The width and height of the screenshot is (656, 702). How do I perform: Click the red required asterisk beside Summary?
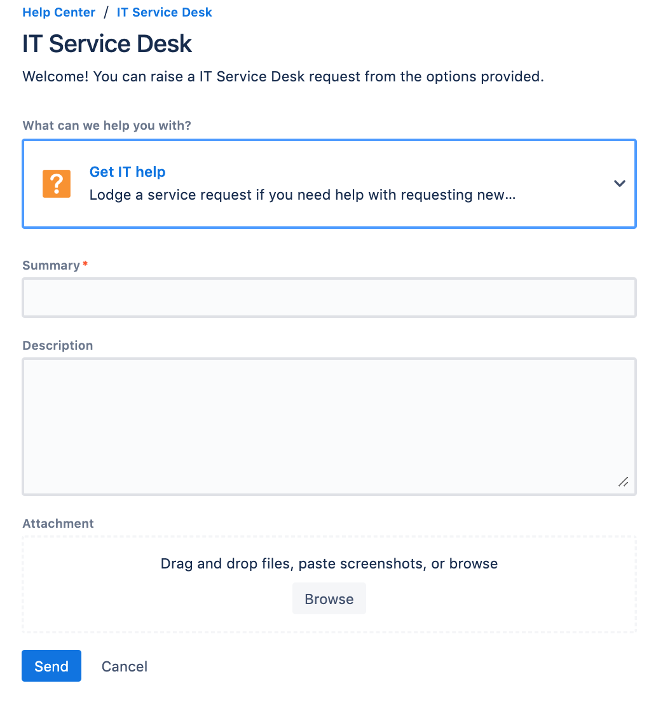(x=85, y=264)
